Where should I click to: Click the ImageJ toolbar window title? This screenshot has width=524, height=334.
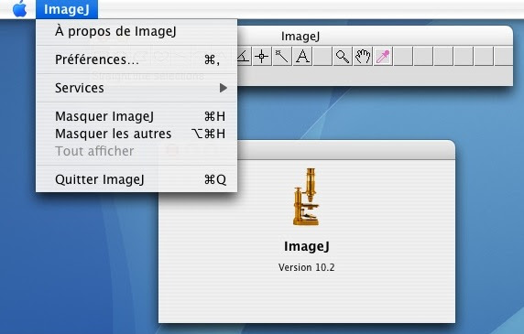(300, 36)
